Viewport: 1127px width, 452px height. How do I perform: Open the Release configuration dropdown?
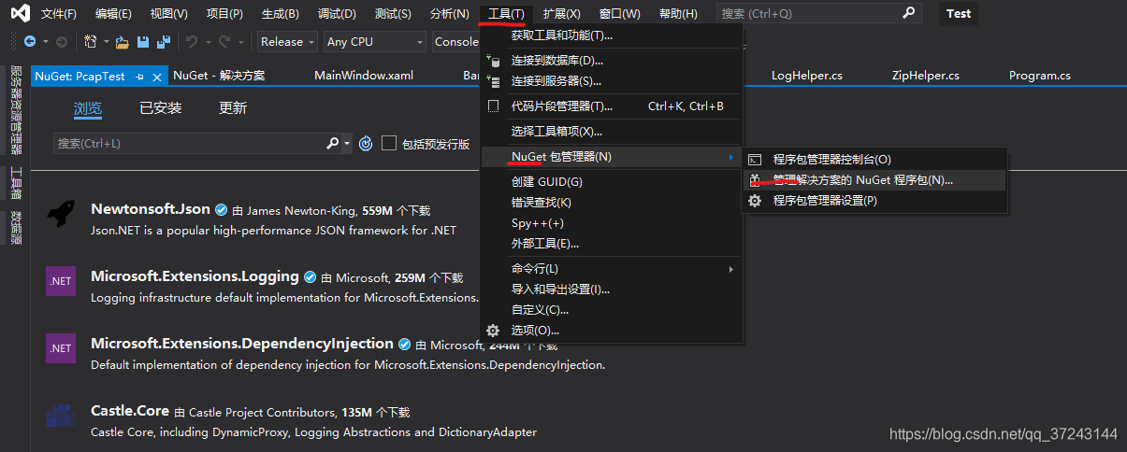287,42
